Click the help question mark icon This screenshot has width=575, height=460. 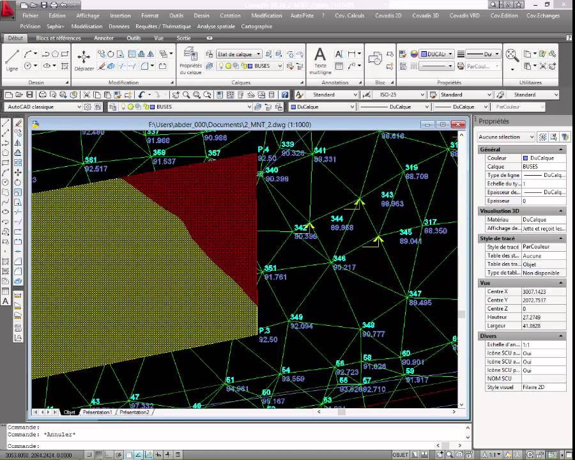click(x=284, y=95)
